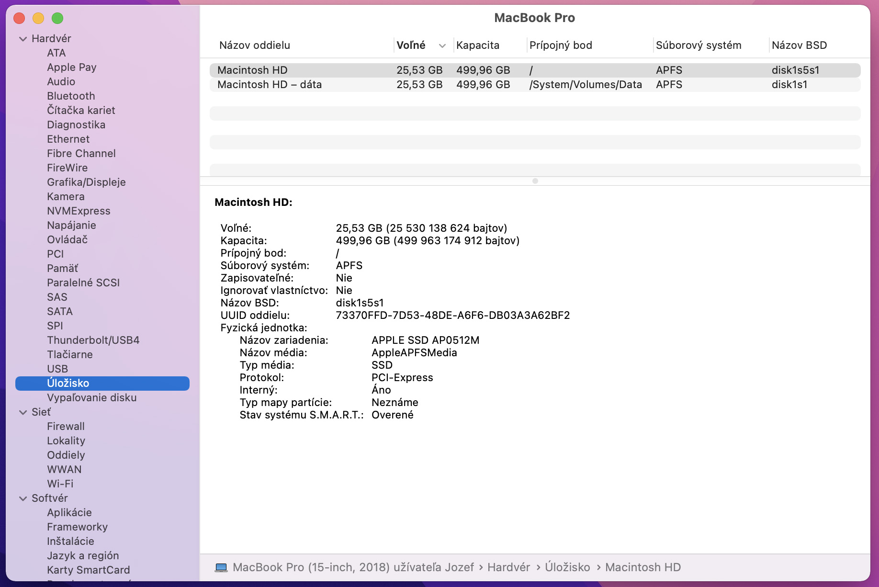This screenshot has height=587, width=879.
Task: Open Grafika/Displeje section
Action: [x=86, y=182]
